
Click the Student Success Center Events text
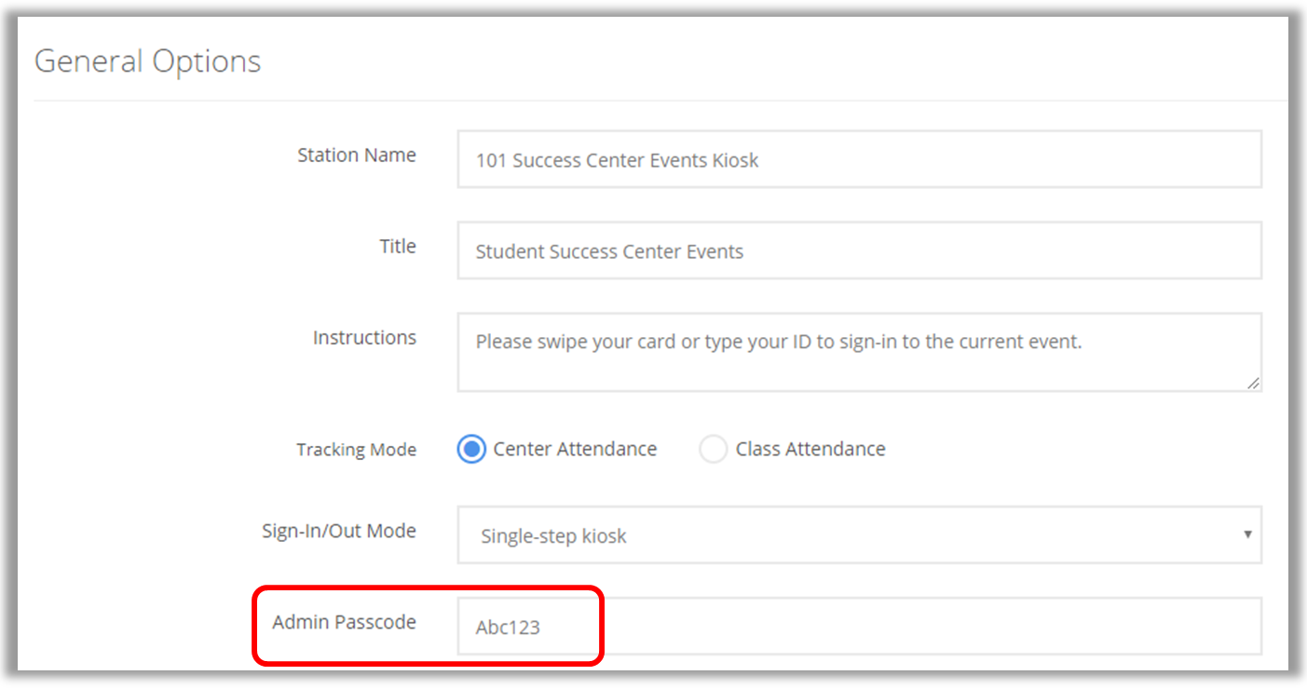[x=609, y=251]
